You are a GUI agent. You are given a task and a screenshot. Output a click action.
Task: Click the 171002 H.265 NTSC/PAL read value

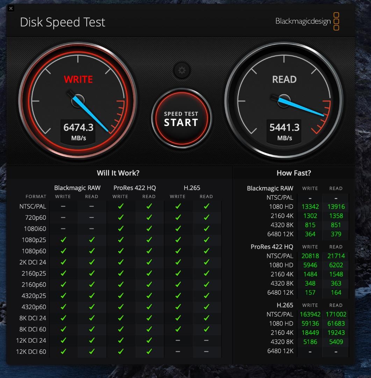tap(336, 314)
